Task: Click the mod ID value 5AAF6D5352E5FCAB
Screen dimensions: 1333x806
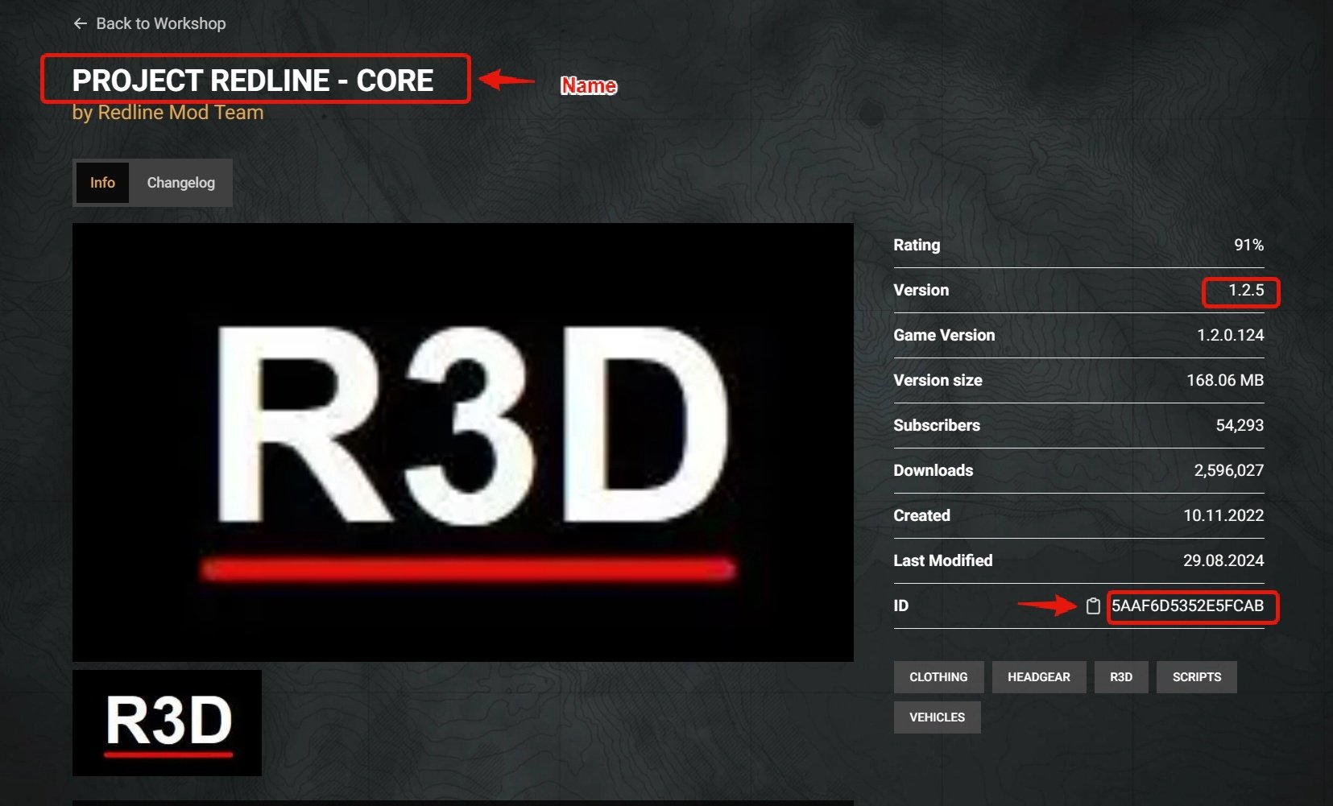Action: pos(1187,606)
